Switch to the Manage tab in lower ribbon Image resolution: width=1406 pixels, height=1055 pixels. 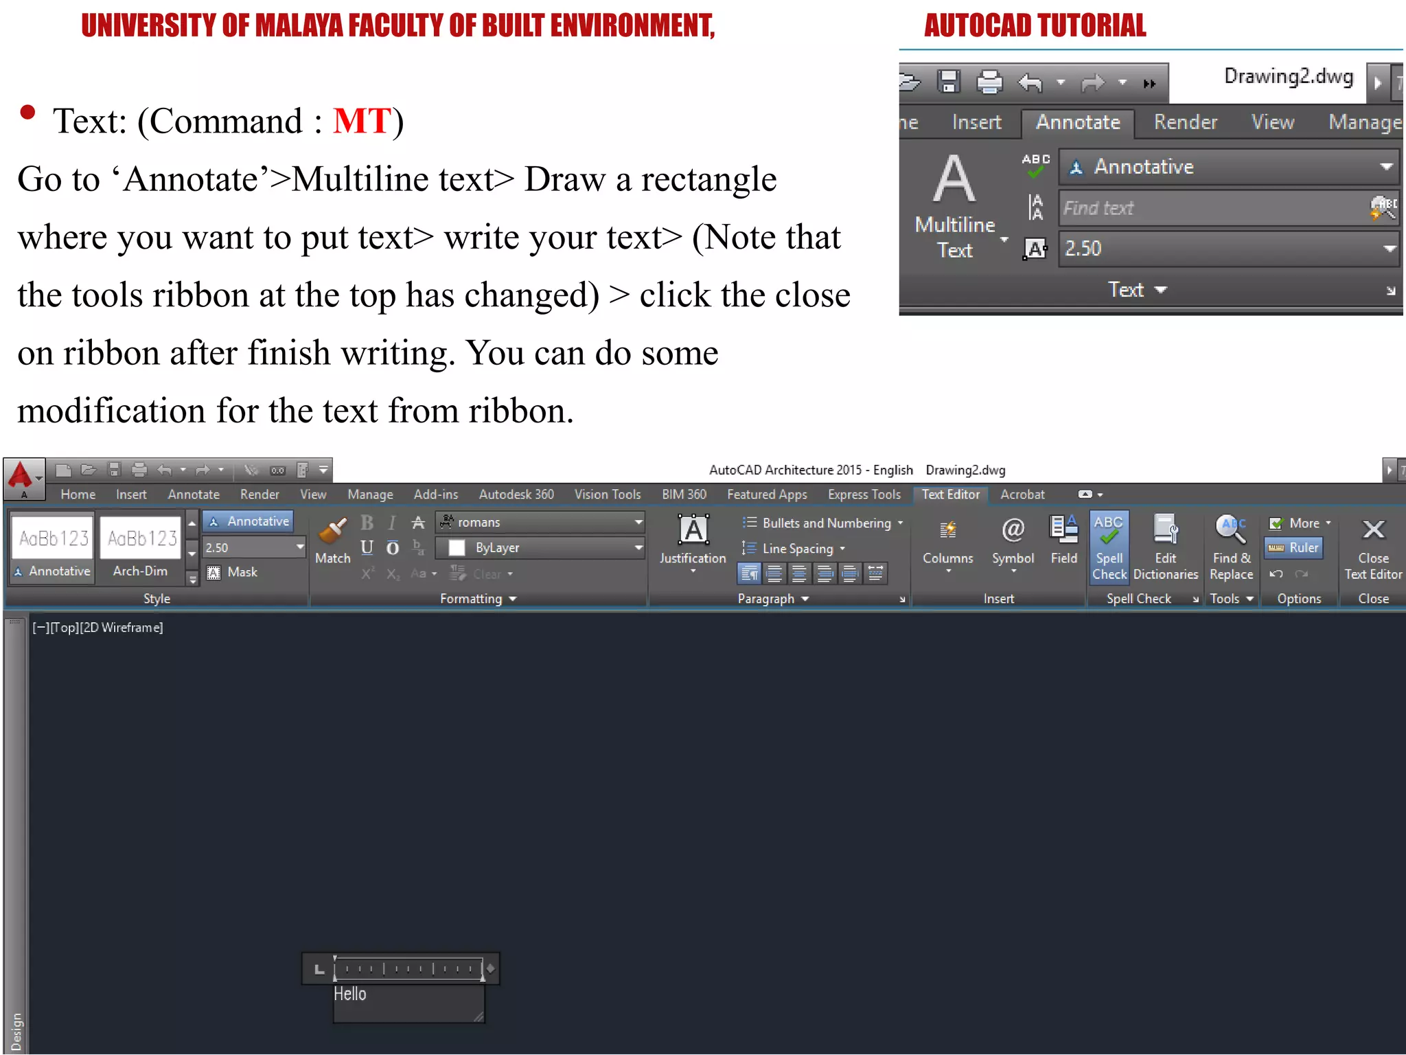[370, 495]
